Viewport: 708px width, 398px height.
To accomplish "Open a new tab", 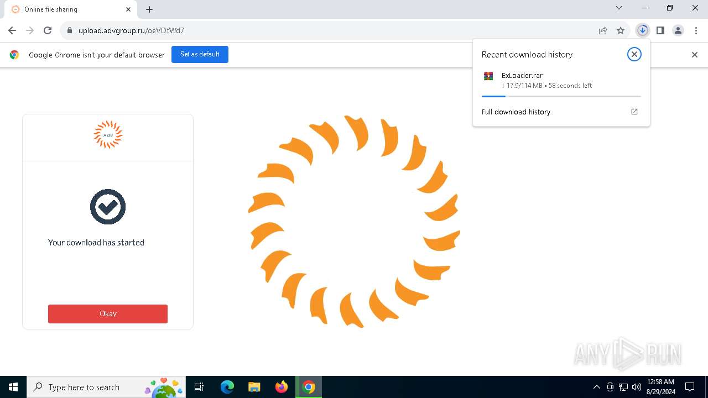I will 149,9.
